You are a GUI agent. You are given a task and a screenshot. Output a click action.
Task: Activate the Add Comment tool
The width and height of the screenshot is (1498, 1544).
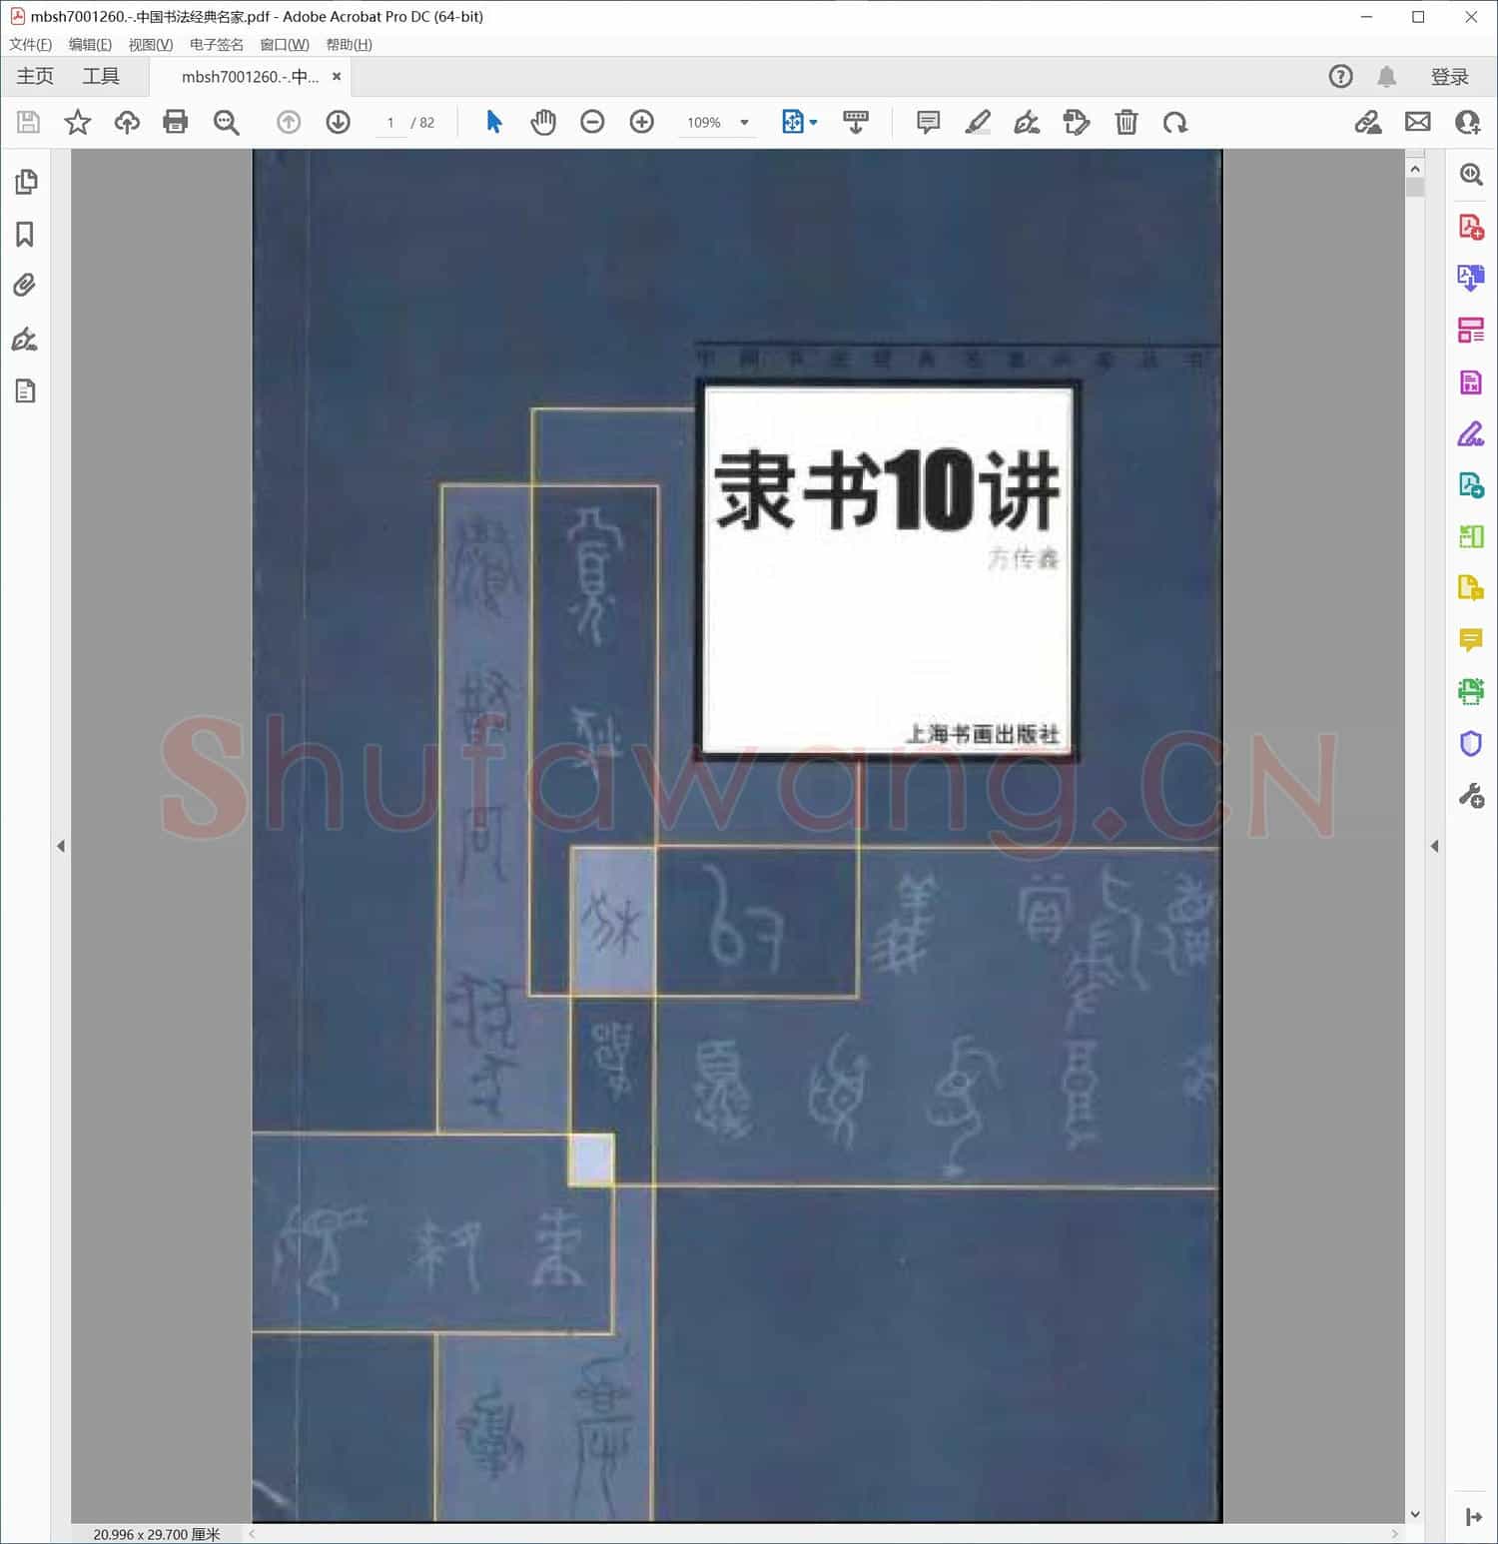pyautogui.click(x=926, y=122)
